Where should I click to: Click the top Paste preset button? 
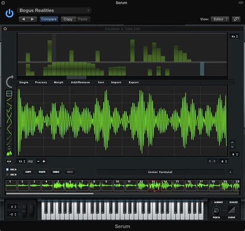[x=83, y=19]
